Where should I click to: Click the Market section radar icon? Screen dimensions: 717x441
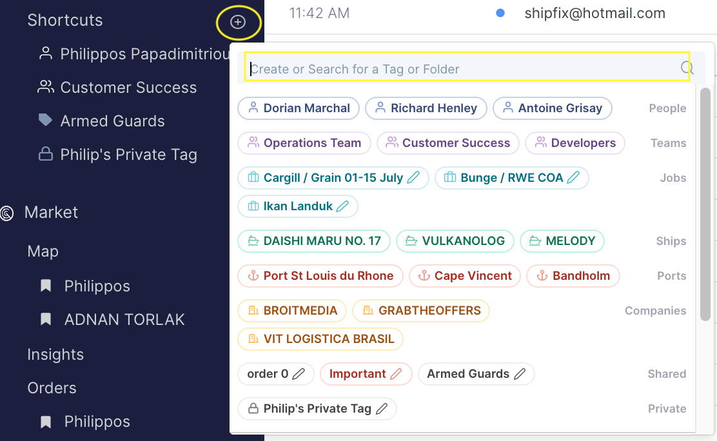(x=8, y=213)
